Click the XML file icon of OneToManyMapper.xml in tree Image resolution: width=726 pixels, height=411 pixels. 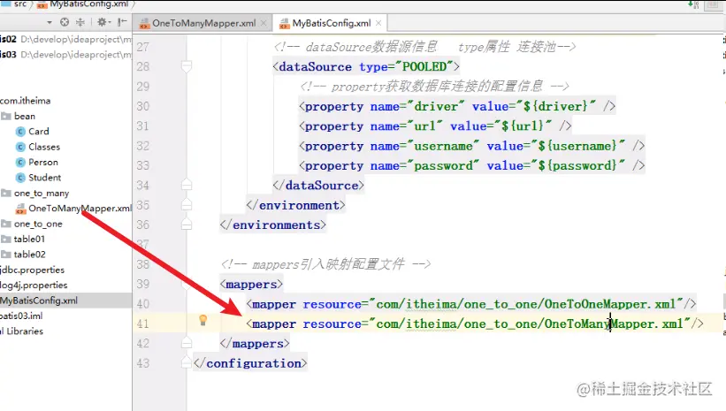pyautogui.click(x=20, y=209)
